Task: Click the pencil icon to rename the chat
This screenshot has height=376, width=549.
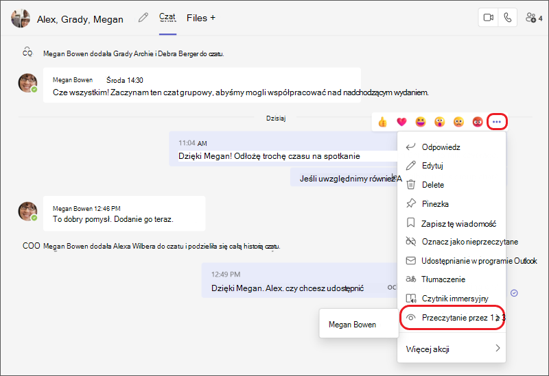Action: point(143,18)
